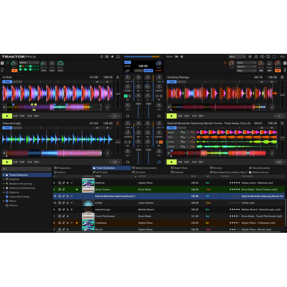
Task: Toggle fullscreen mode icon in the header
Action: pyautogui.click(x=274, y=57)
